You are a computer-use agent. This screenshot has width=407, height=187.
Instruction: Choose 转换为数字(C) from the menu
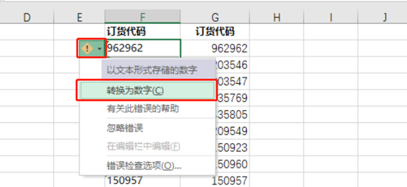click(147, 91)
